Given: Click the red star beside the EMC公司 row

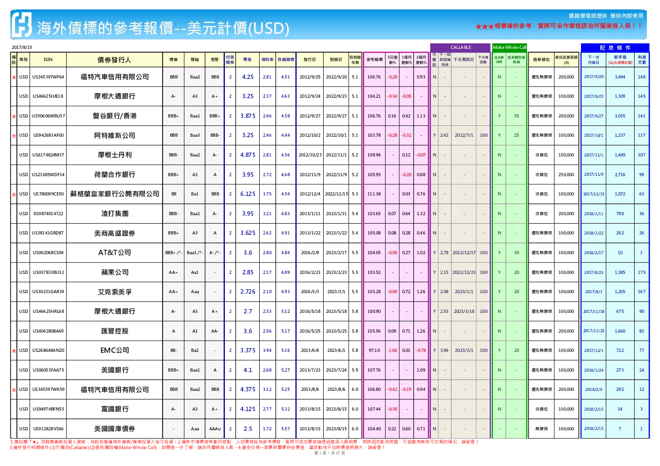Looking at the screenshot, I should click(14, 350).
